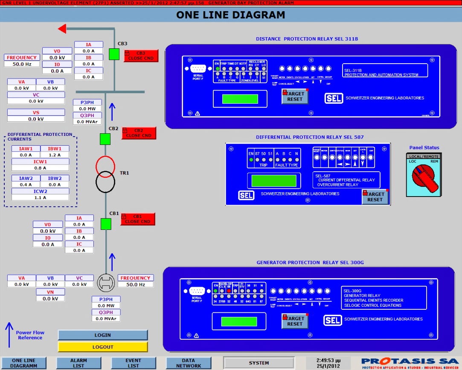Image resolution: width=462 pixels, height=370 pixels.
Task: Click the EVENTS pushbutton on SEL 311B
Action: click(x=290, y=69)
